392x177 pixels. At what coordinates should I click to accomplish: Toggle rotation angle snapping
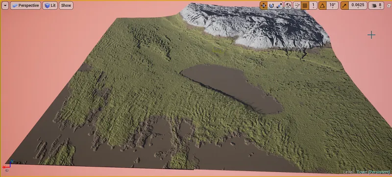coord(322,5)
